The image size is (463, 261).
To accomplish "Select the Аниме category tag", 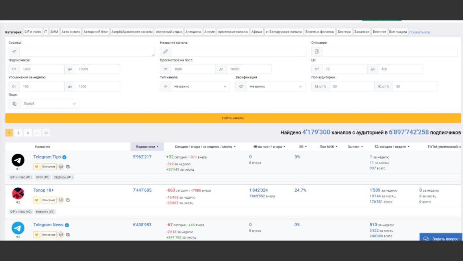I will point(209,32).
